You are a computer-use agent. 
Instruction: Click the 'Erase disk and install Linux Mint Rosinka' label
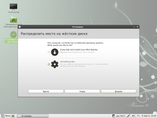coord(79,50)
